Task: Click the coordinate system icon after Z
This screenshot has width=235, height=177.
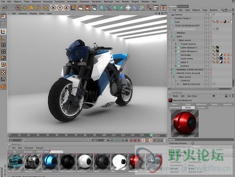Action: (73, 8)
